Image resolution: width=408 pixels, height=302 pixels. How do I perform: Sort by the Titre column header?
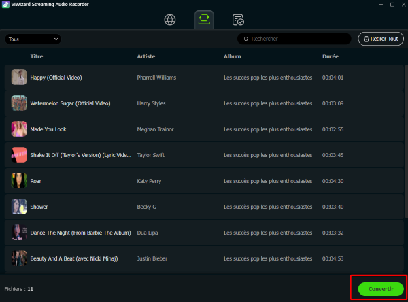(x=37, y=56)
